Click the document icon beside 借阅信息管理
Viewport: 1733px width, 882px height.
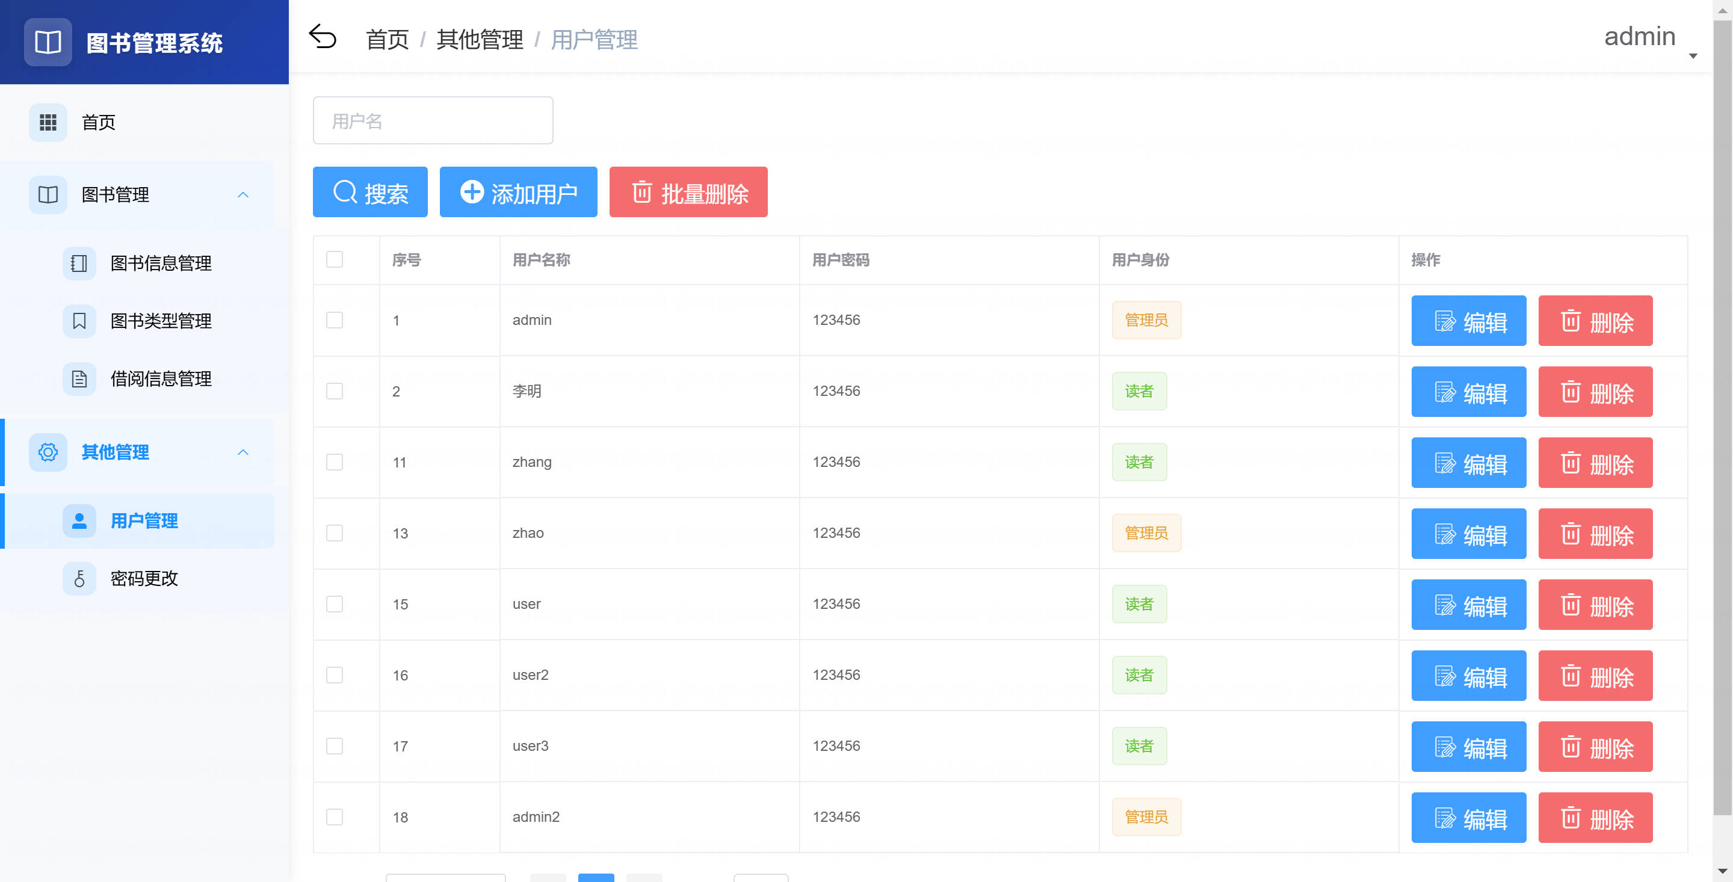coord(79,379)
